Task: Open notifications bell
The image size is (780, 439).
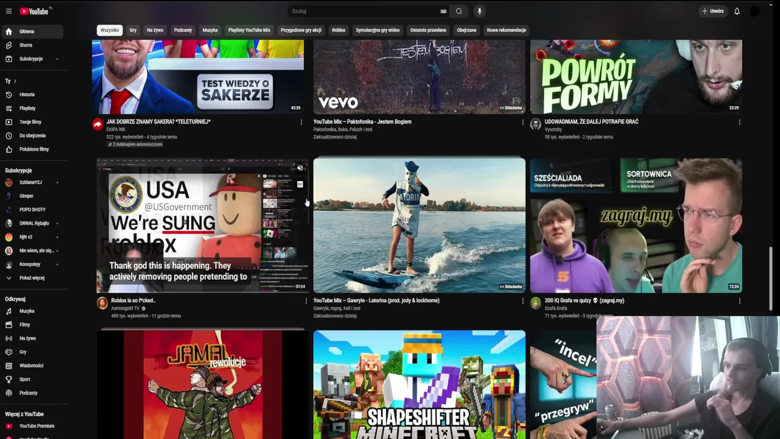Action: (737, 11)
